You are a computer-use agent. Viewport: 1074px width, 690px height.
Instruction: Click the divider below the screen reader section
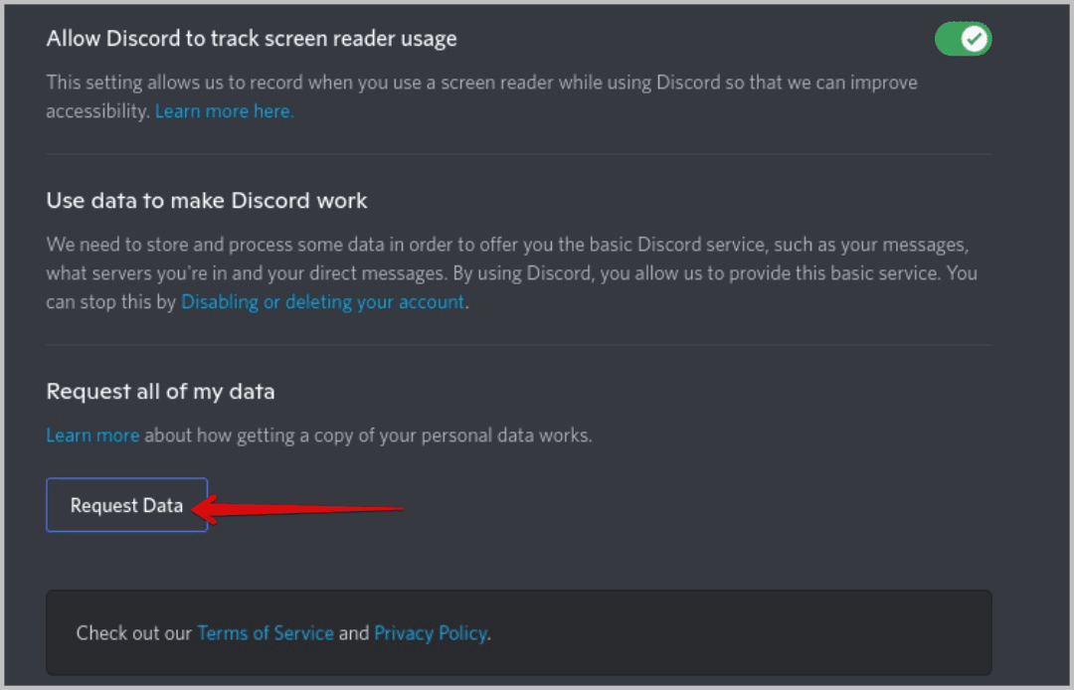click(x=518, y=154)
